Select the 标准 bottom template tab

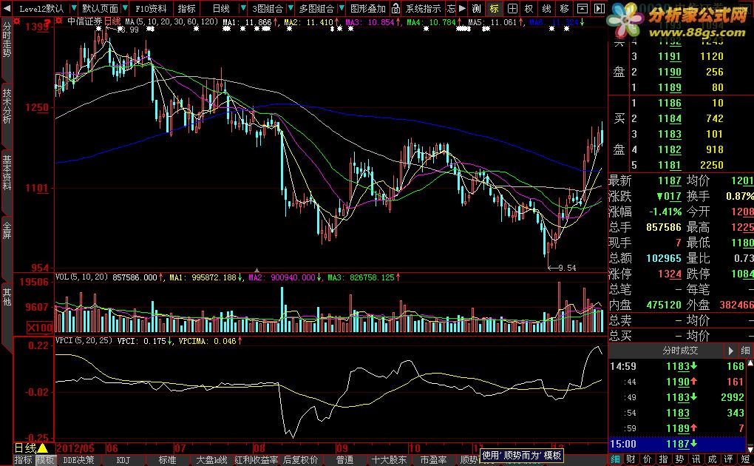(167, 460)
